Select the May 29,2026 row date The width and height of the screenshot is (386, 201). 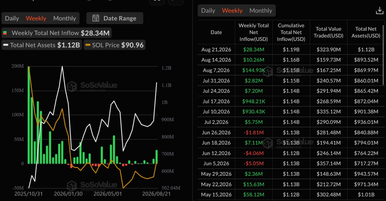tap(216, 174)
